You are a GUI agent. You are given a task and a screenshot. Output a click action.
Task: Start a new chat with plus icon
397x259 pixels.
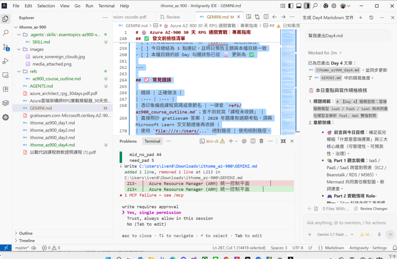pyautogui.click(x=361, y=17)
